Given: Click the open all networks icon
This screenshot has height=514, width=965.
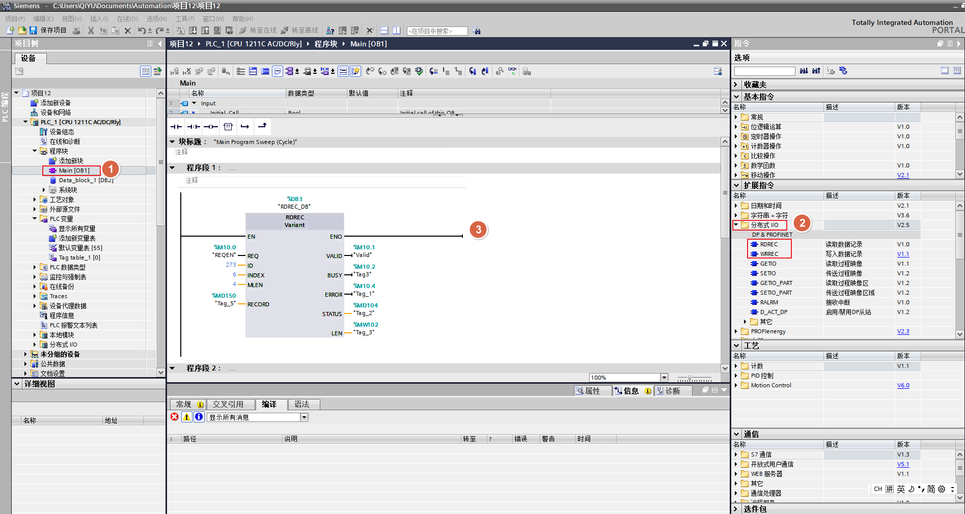Looking at the screenshot, I should coord(253,71).
